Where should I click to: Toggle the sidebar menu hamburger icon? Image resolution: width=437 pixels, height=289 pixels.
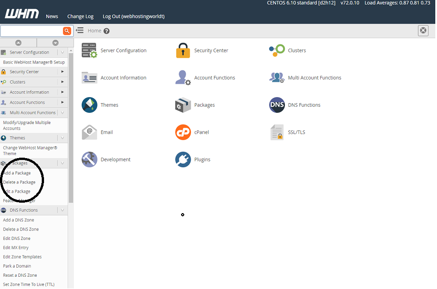pos(80,30)
